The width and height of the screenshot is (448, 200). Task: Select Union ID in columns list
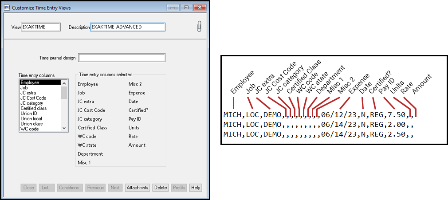tap(40, 114)
